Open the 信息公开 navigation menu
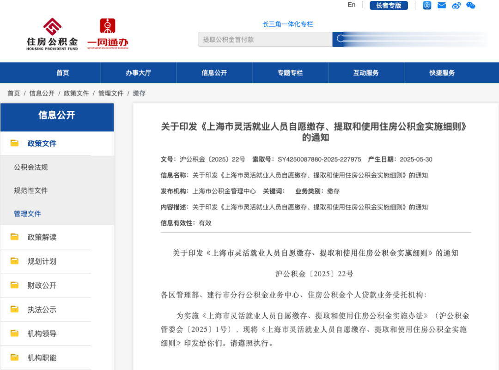499x370 pixels. [x=214, y=73]
